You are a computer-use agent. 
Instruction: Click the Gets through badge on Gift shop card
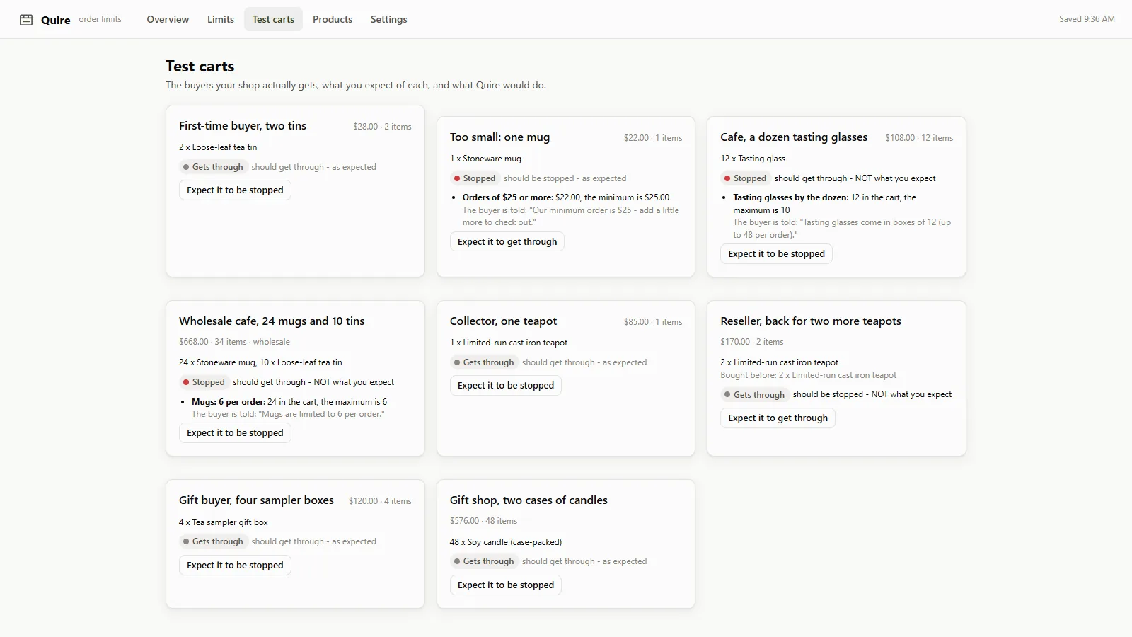pos(484,561)
